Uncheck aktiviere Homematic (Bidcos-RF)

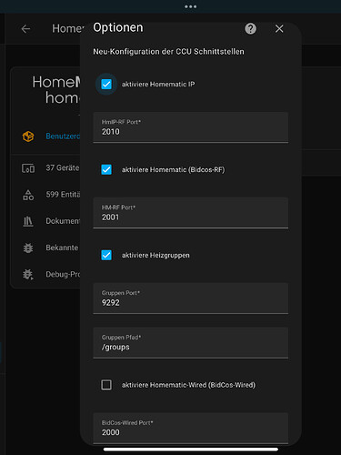[x=106, y=169]
